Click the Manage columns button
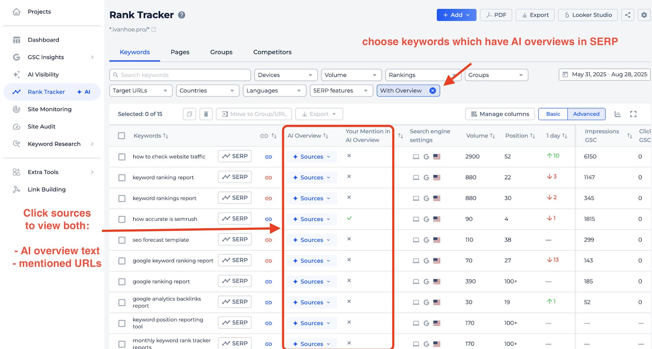This screenshot has width=652, height=349. point(500,114)
